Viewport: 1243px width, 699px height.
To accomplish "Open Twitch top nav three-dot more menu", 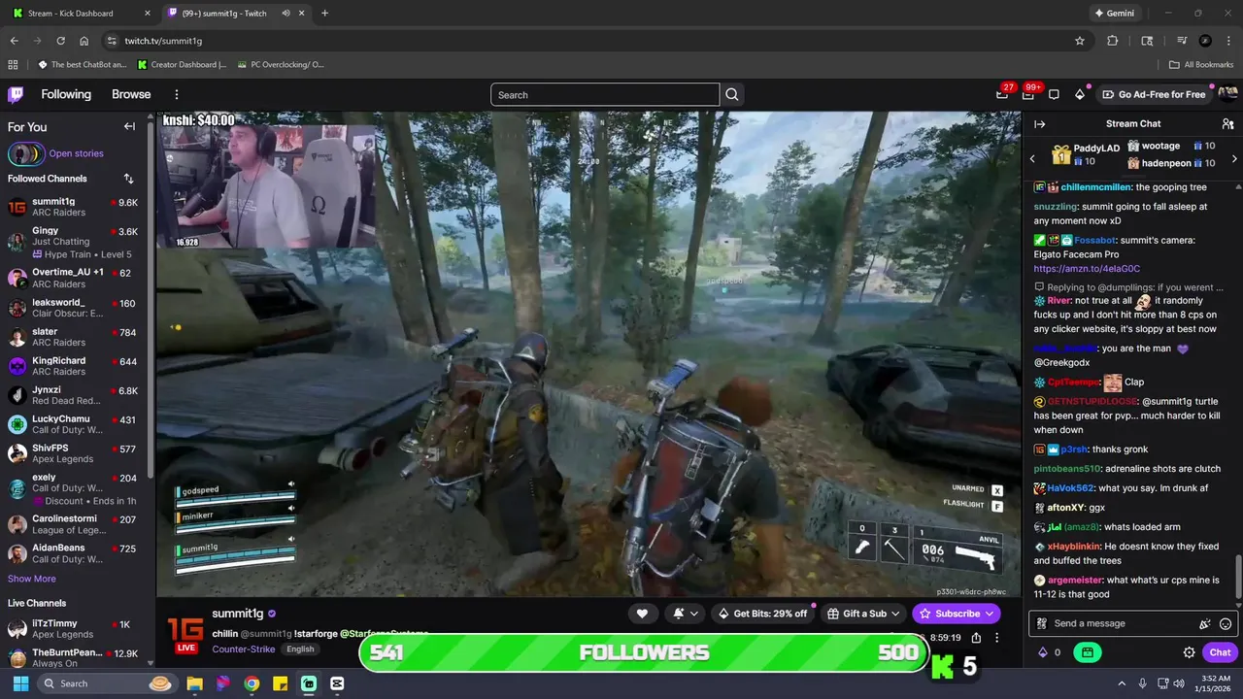I will click(177, 94).
